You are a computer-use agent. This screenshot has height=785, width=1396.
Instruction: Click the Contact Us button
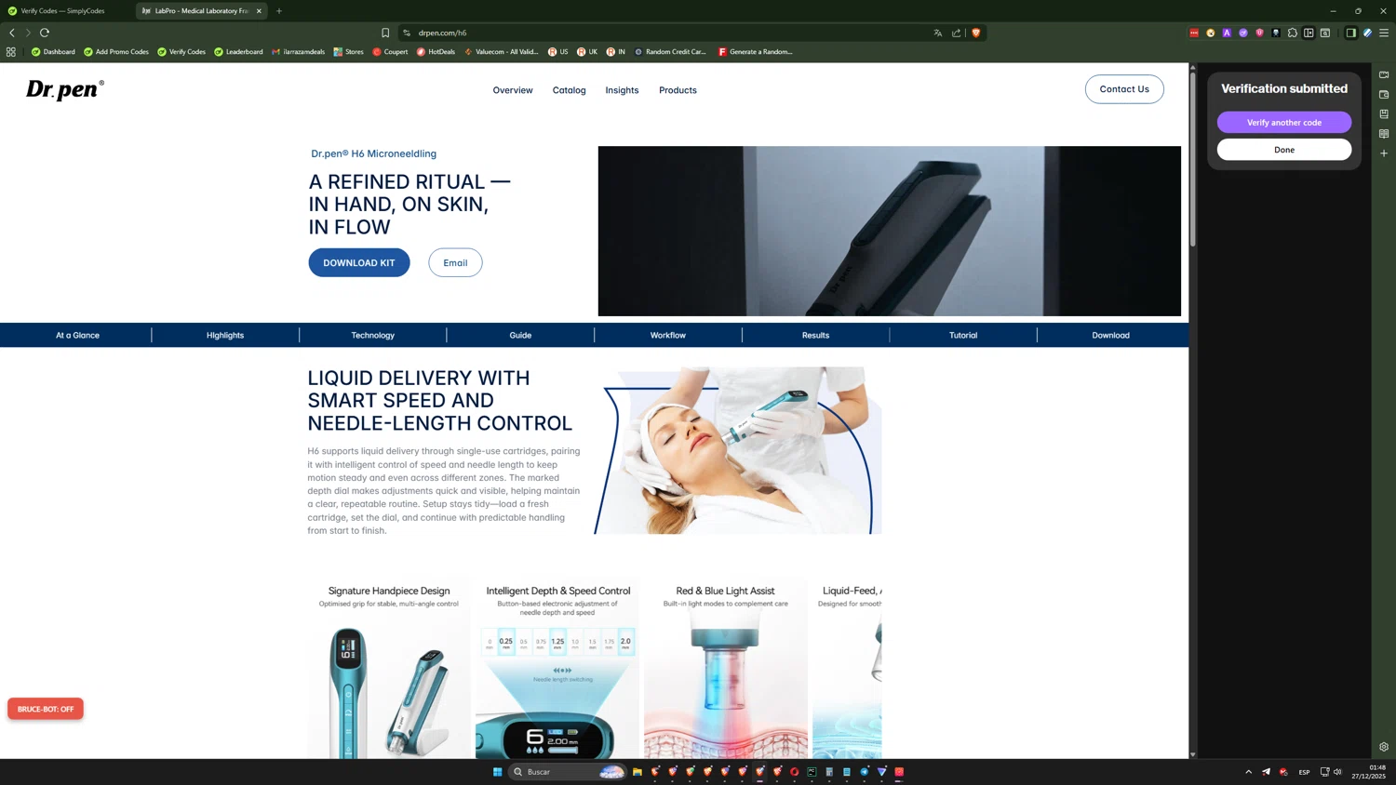click(x=1124, y=89)
